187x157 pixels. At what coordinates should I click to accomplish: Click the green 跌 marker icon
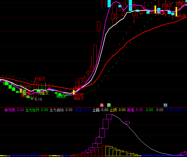(109, 105)
